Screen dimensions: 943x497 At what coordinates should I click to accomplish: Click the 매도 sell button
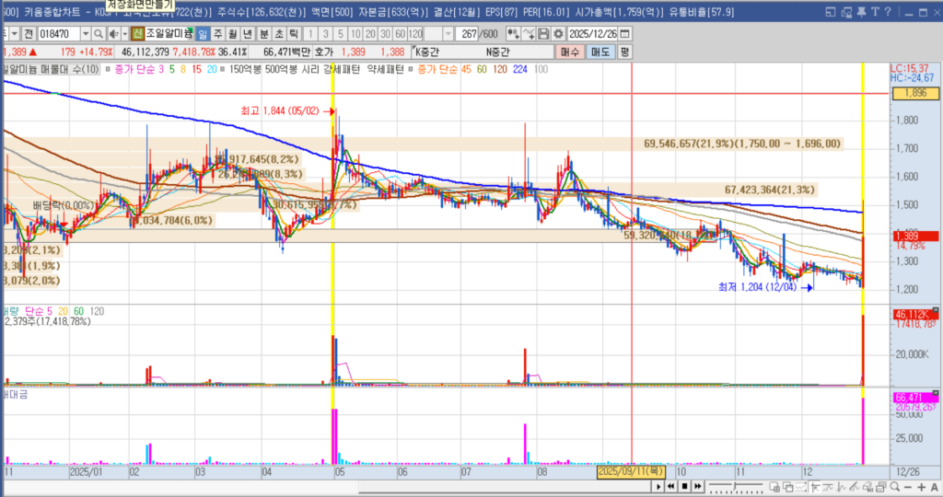pos(600,52)
